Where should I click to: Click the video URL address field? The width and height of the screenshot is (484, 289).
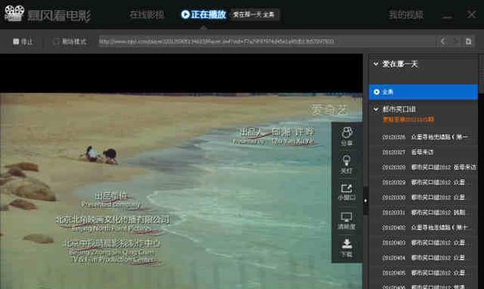(267, 41)
